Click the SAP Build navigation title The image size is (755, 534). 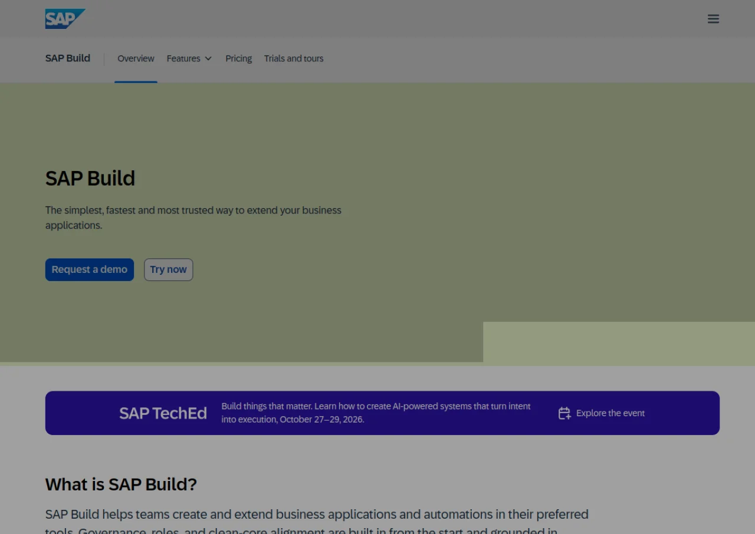[x=68, y=58]
